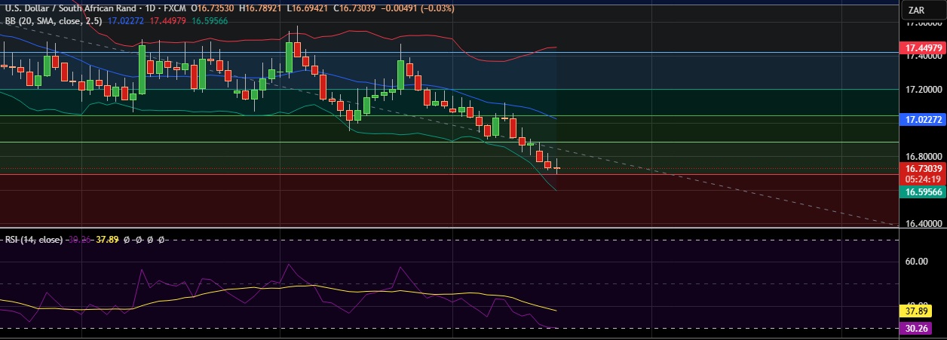Select the yellow RSI moving average line

(x=226, y=290)
